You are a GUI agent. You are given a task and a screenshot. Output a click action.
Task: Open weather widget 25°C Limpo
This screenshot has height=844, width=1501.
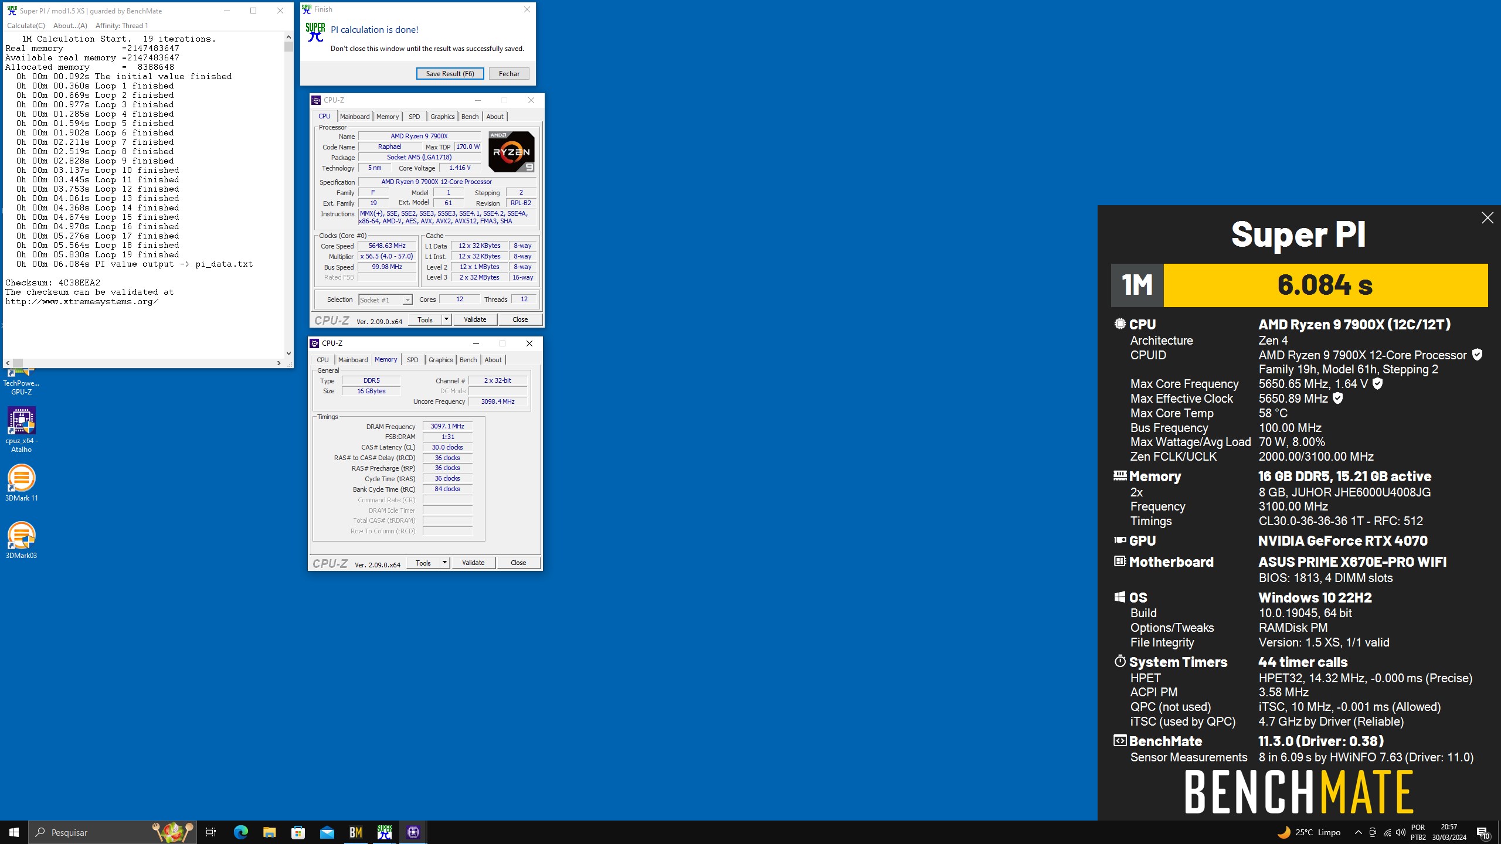1309,832
